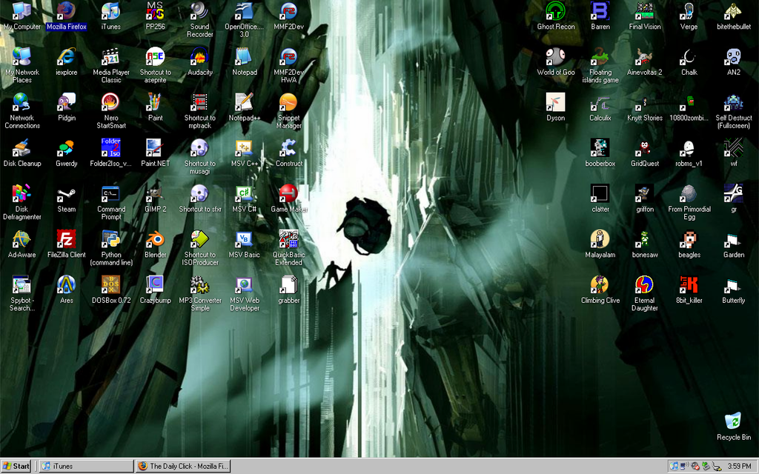759x474 pixels.
Task: Select the OpenOffice 3.0 icon
Action: [x=244, y=10]
